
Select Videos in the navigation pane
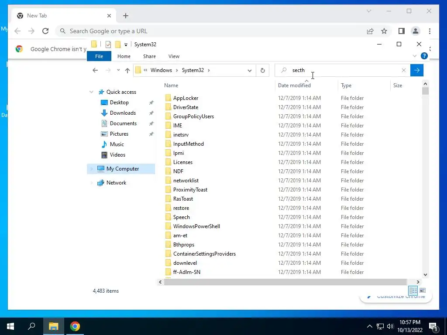117,155
